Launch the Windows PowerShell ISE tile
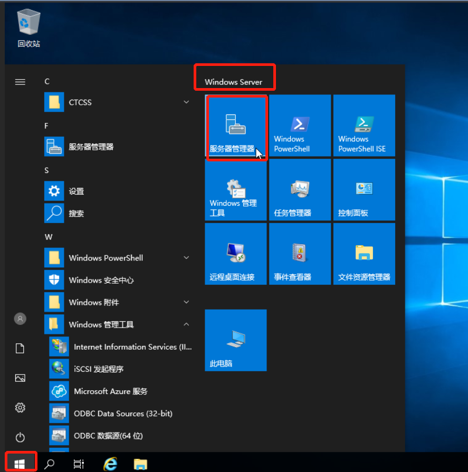This screenshot has width=468, height=472. point(365,126)
